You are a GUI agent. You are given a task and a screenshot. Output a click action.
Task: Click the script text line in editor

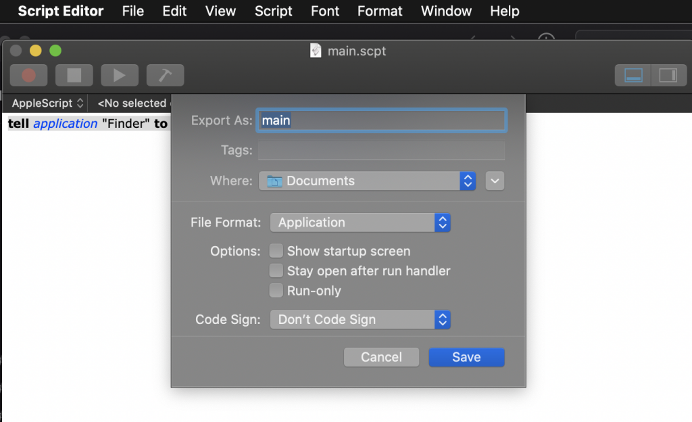tap(87, 124)
